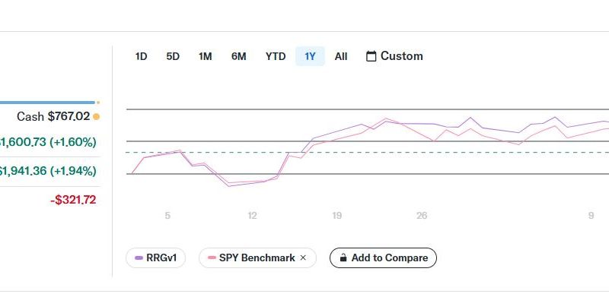This screenshot has width=609, height=297.
Task: Click the blue allocation progress bar
Action: tap(47, 103)
